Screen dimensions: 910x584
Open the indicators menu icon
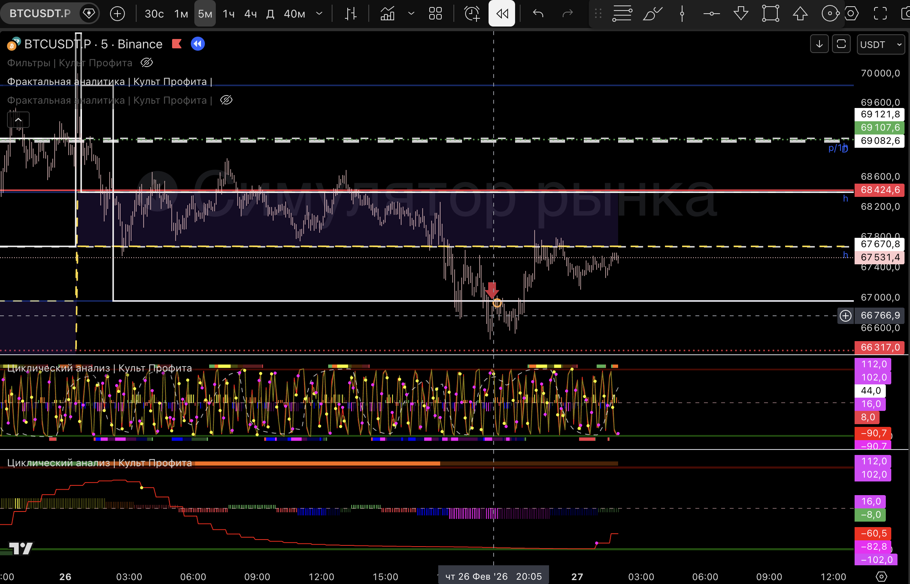387,14
